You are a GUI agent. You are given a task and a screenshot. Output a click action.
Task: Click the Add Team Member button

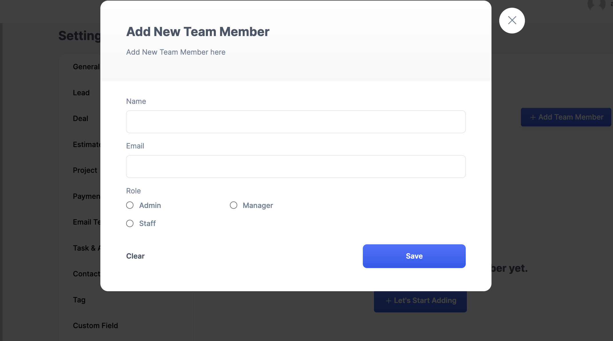pos(566,117)
